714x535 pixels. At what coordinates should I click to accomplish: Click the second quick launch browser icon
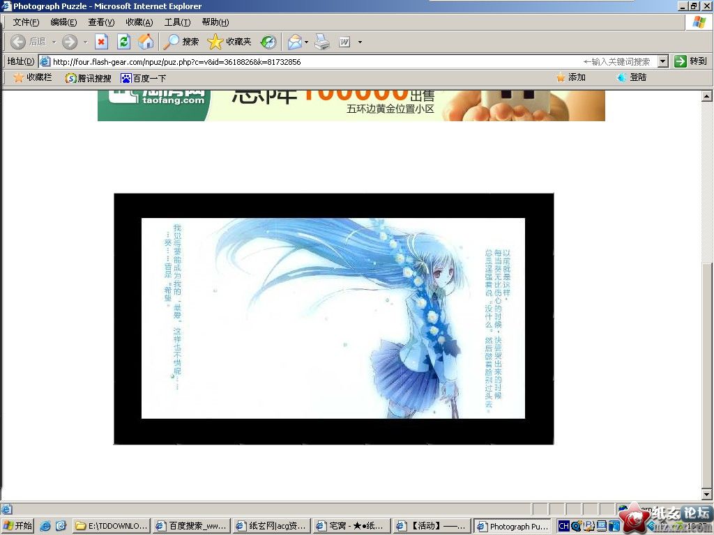tap(61, 527)
